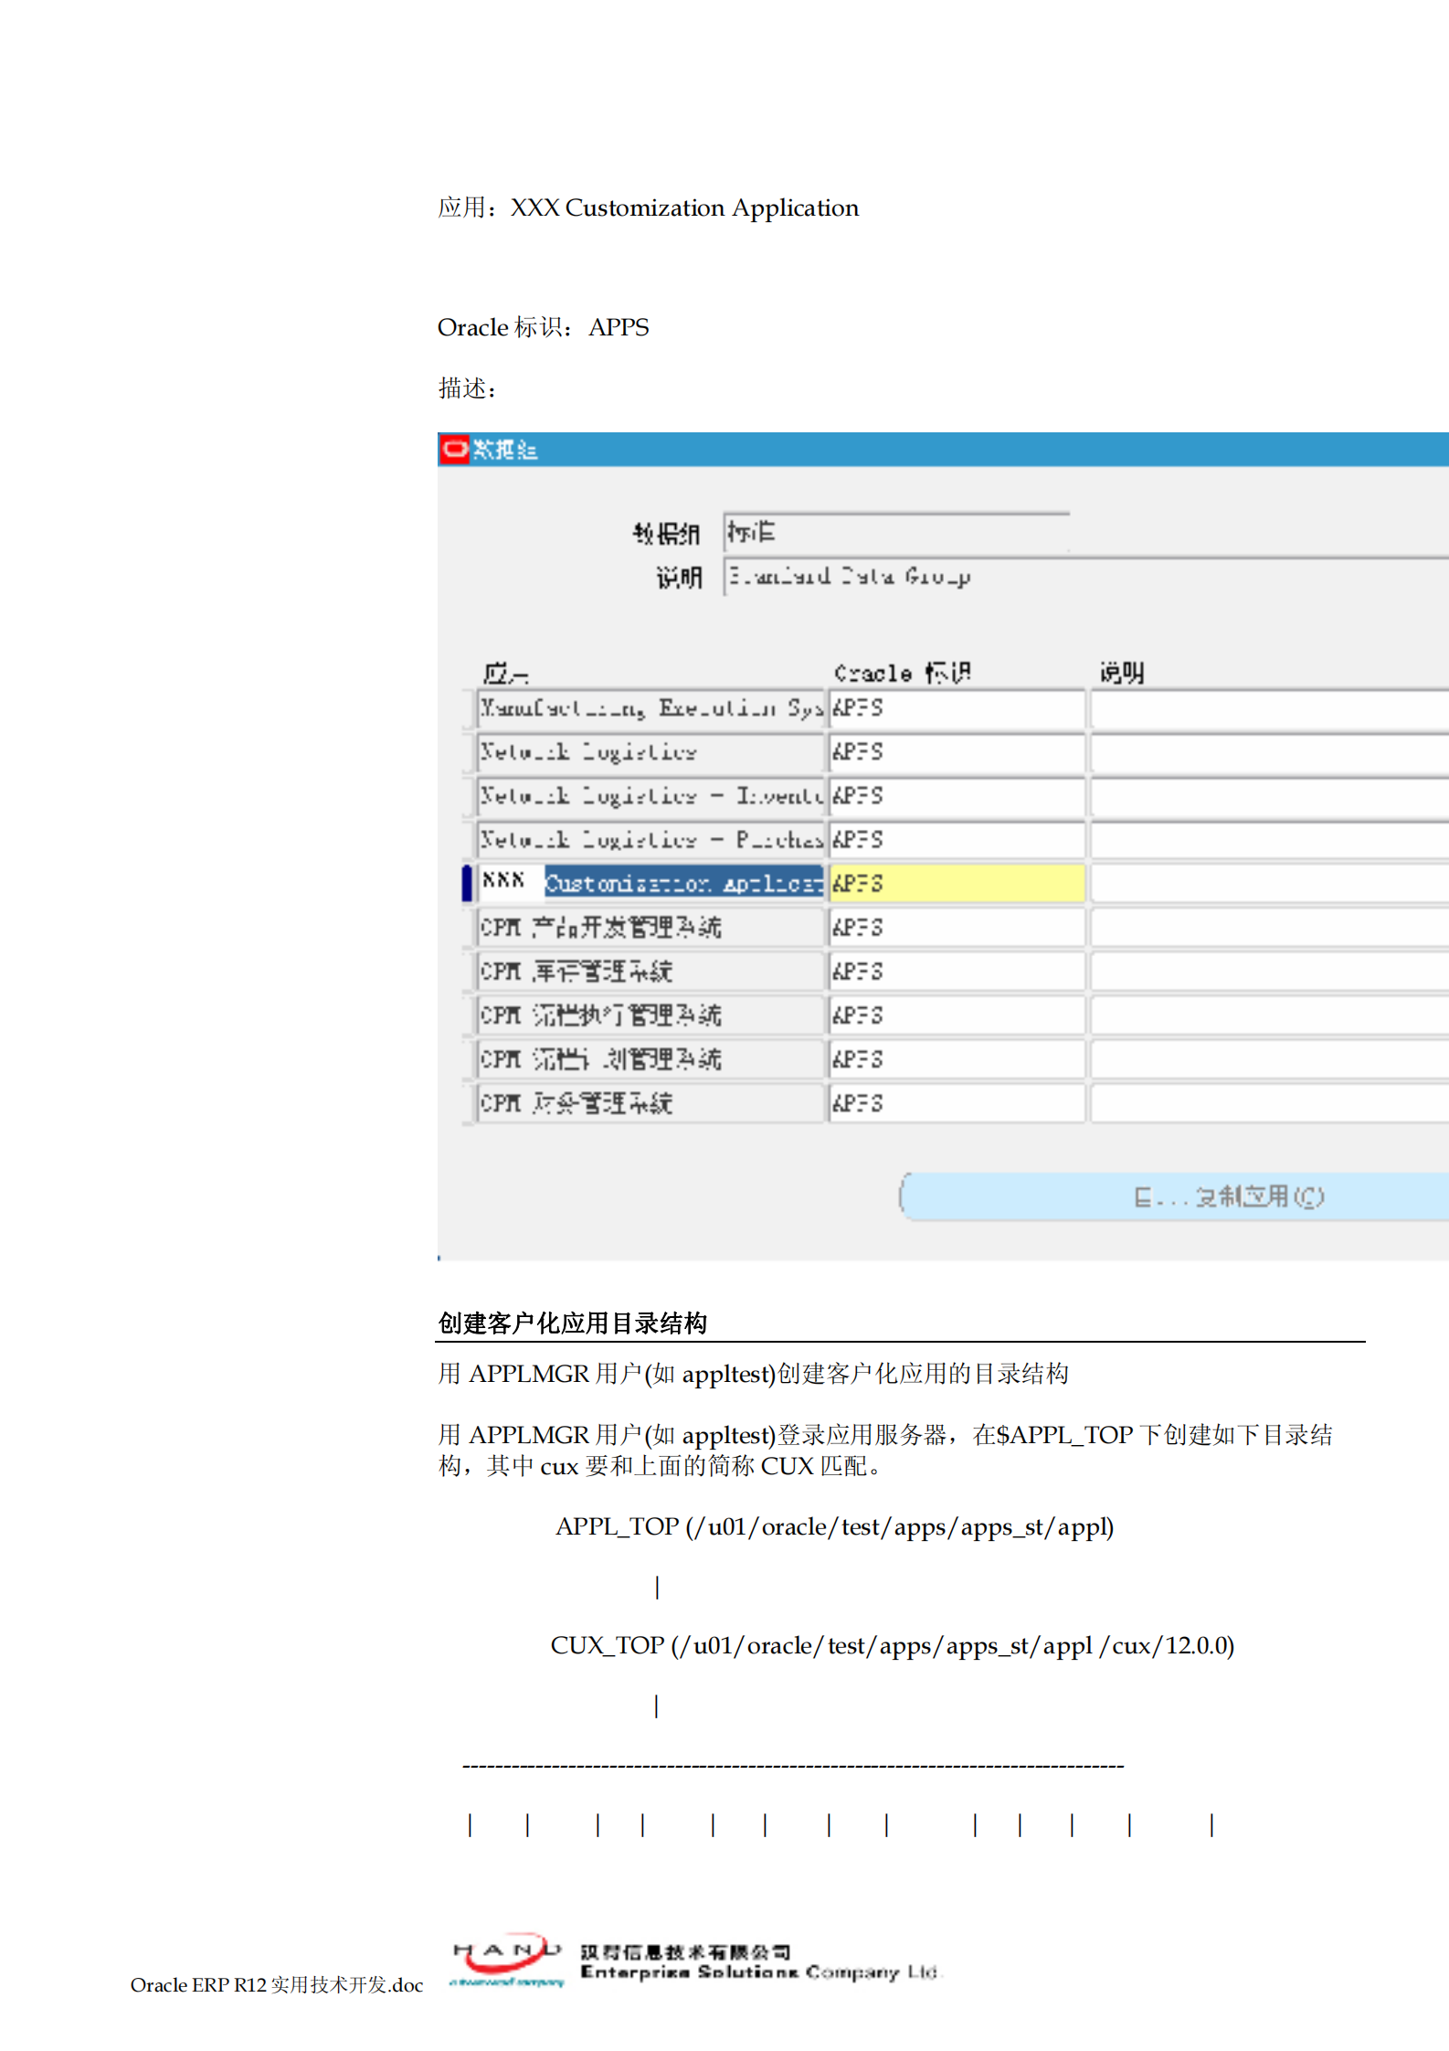This screenshot has width=1449, height=2051.
Task: Click the yellow APPS cell of the XXX row
Action: click(x=957, y=884)
